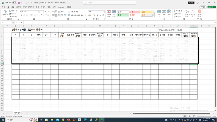
Task: Apply the yellow fill color bucket
Action: (x=37, y=15)
